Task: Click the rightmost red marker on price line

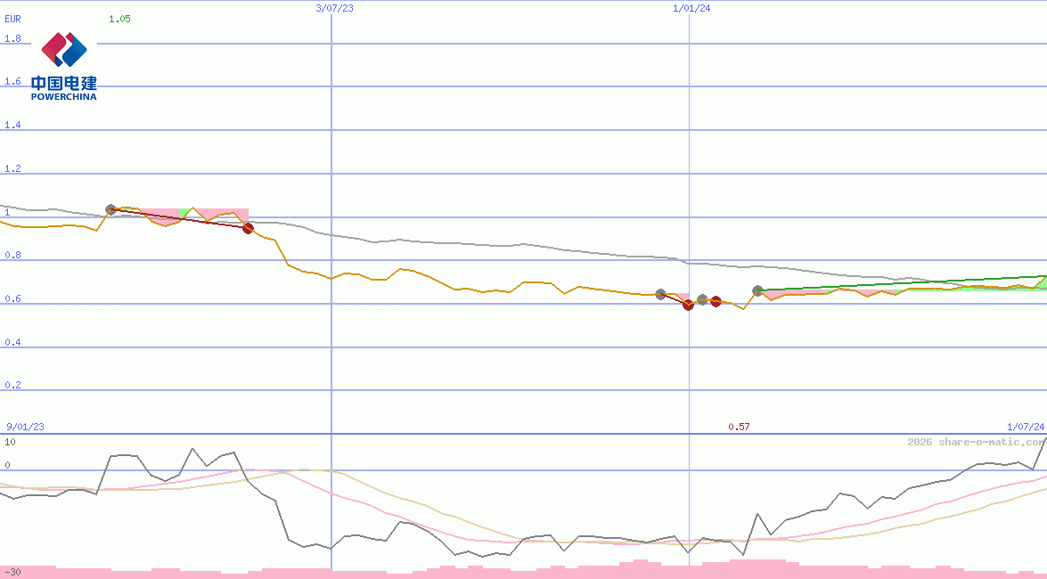Action: [x=716, y=301]
